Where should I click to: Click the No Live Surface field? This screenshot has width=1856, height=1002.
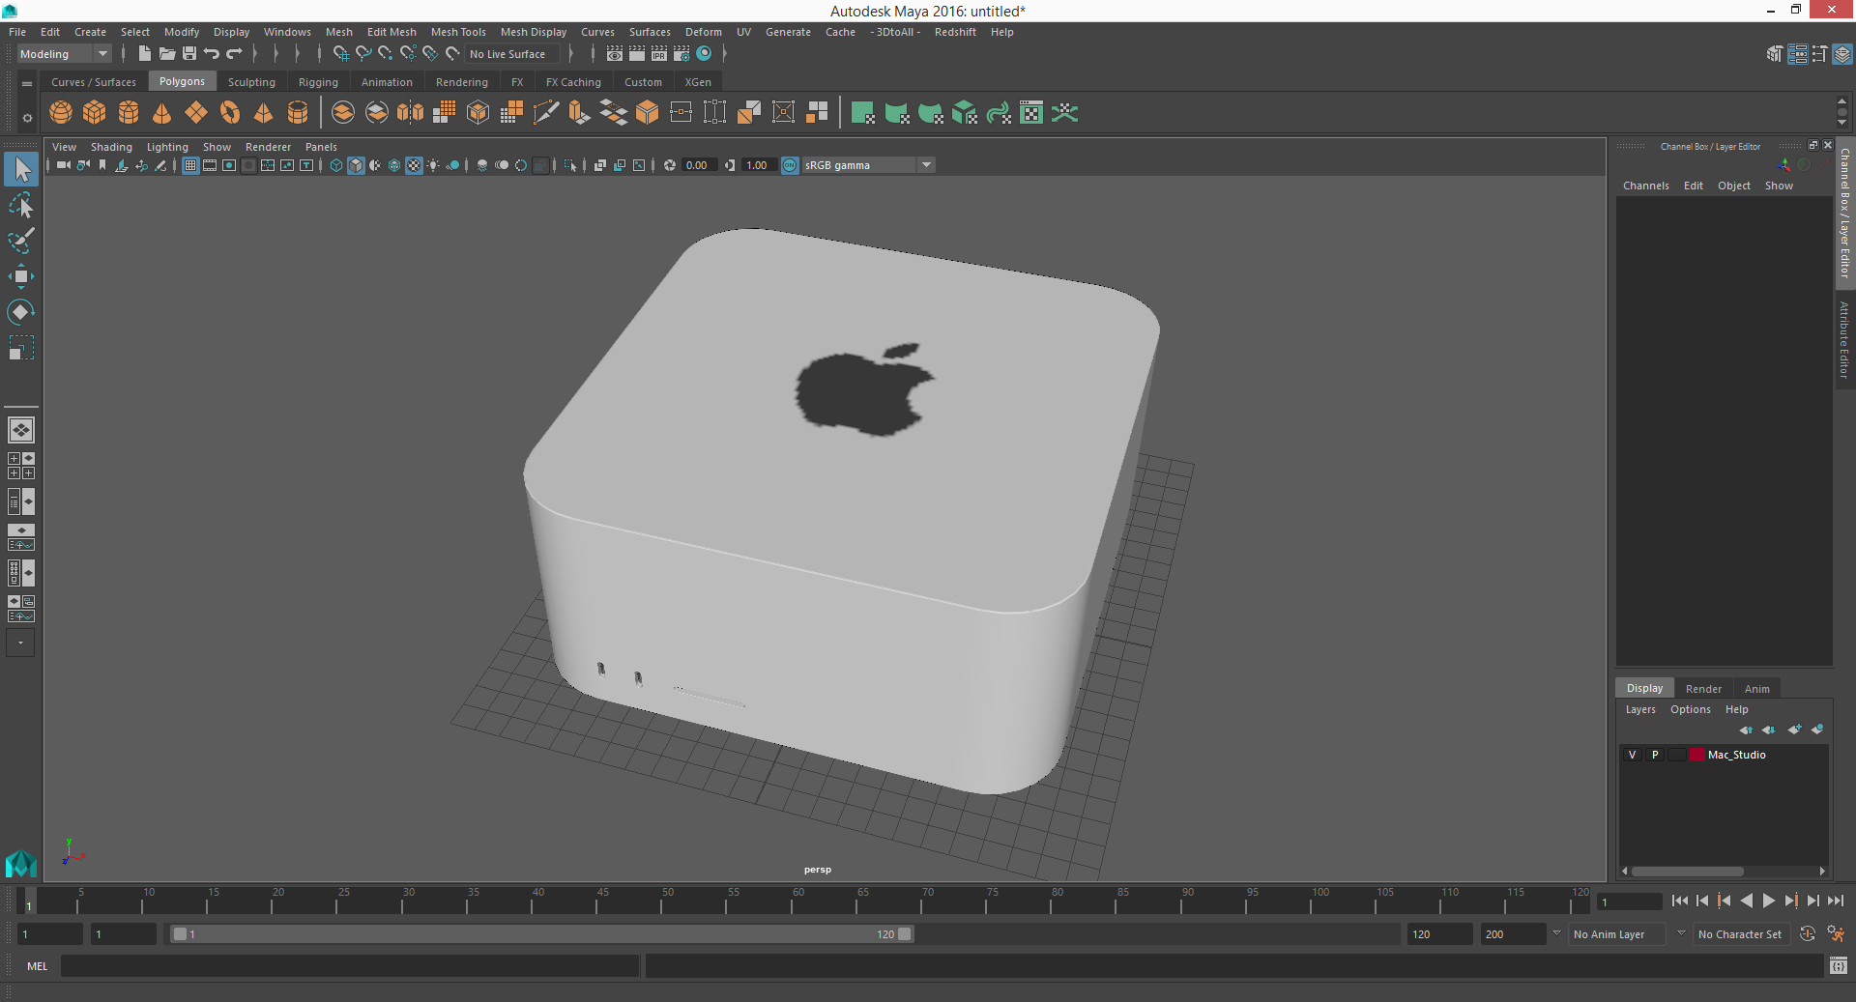[512, 54]
